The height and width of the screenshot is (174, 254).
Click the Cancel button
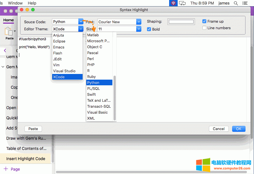tap(219, 129)
